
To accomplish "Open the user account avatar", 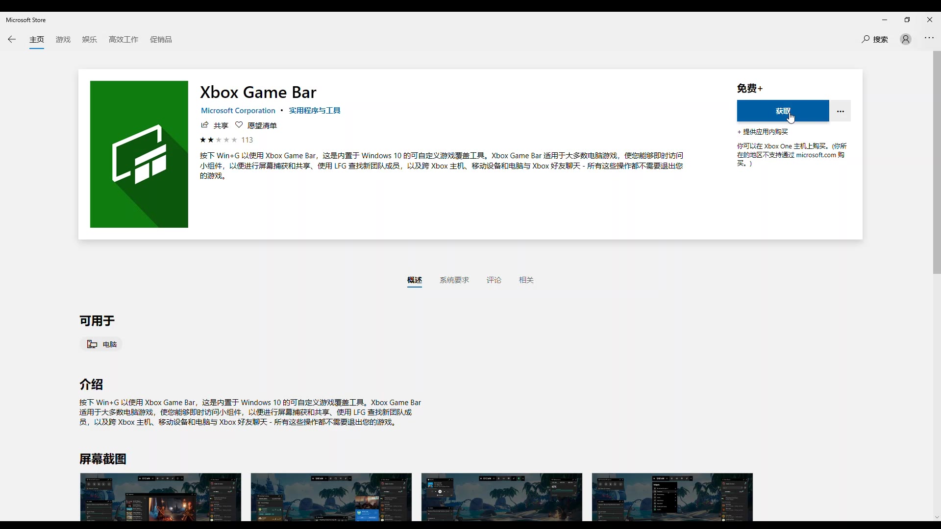I will click(x=906, y=39).
